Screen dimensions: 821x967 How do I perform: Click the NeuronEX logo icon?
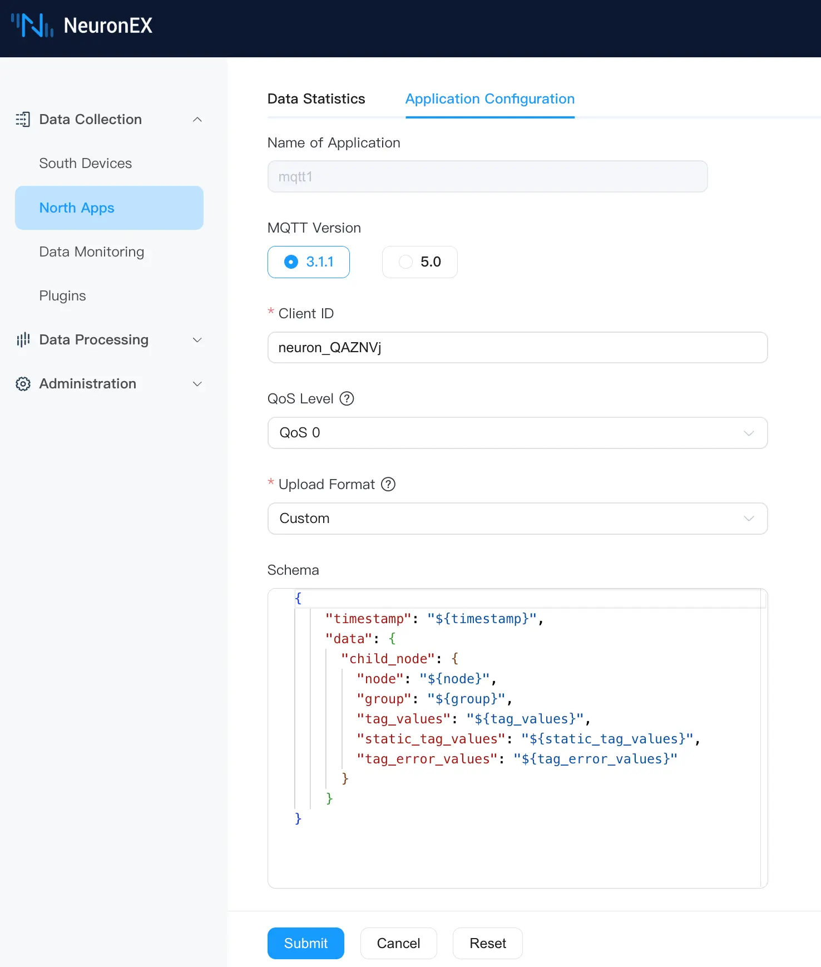coord(32,26)
